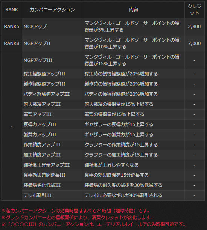The height and width of the screenshot is (230, 207).
Task: Click the 2,800 credit value
Action: coord(194,27)
